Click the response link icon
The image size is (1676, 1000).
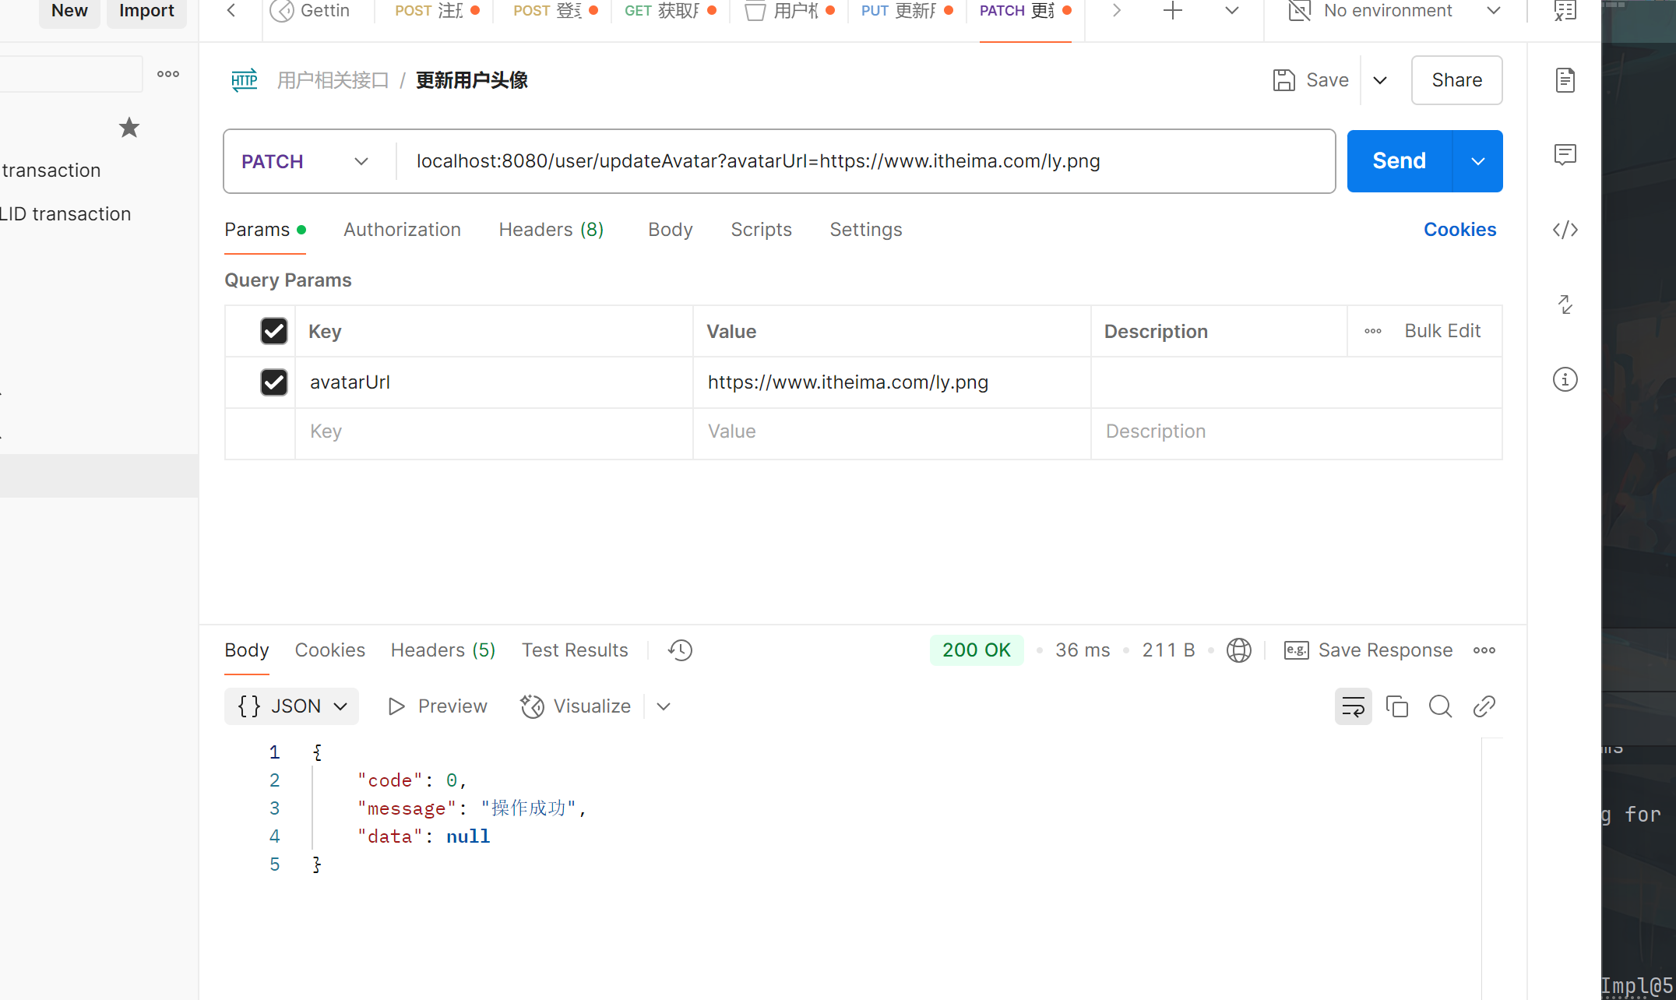[1484, 706]
